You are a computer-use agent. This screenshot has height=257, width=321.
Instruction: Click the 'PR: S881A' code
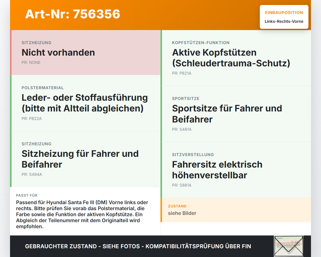point(182,185)
